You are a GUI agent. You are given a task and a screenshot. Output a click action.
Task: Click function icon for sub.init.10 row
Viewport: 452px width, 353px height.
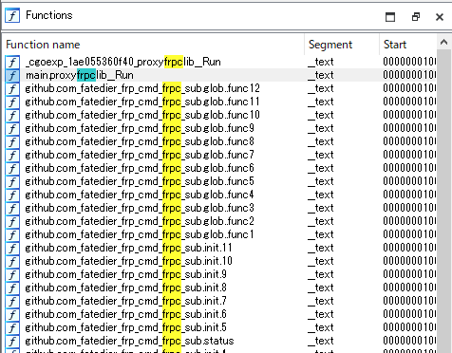[12, 261]
